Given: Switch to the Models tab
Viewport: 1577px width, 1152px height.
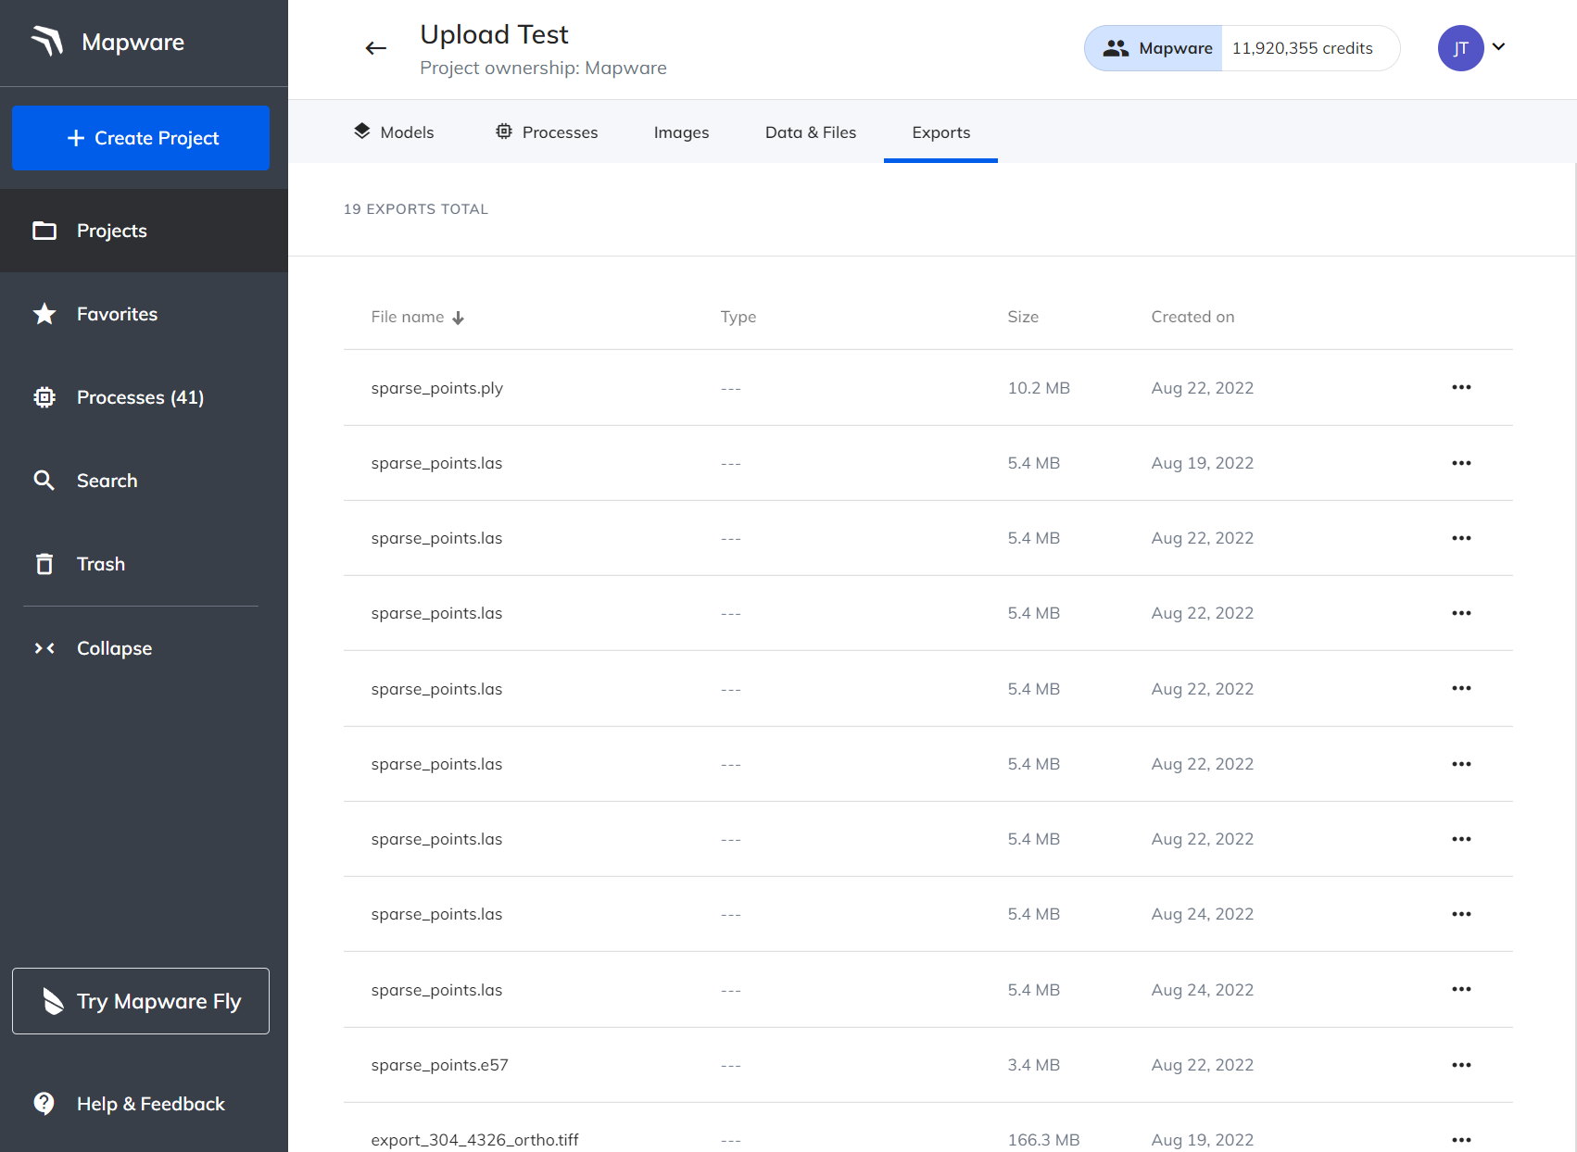Looking at the screenshot, I should point(394,132).
